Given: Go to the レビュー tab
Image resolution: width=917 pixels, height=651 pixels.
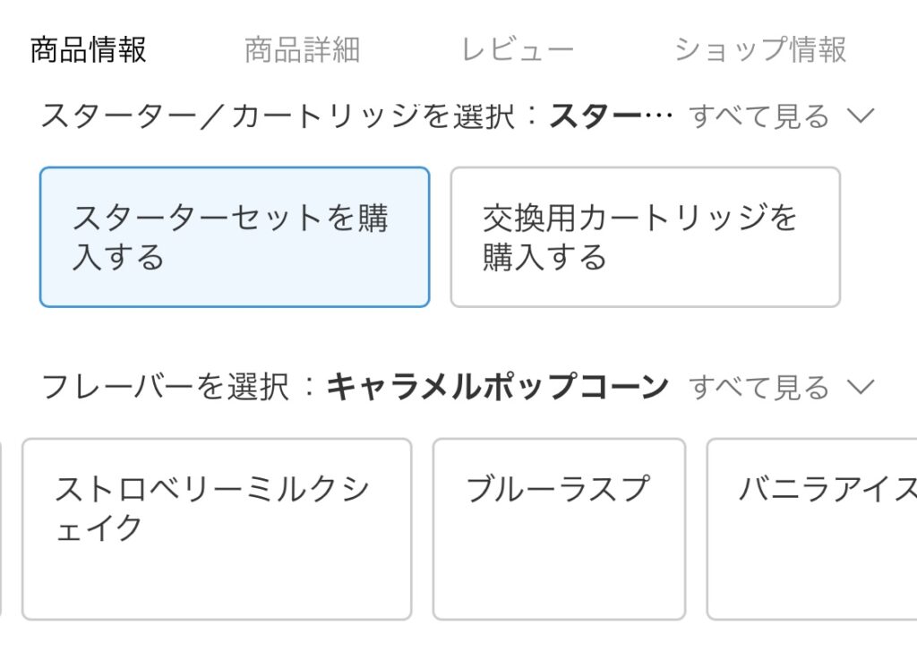Looking at the screenshot, I should tap(517, 50).
